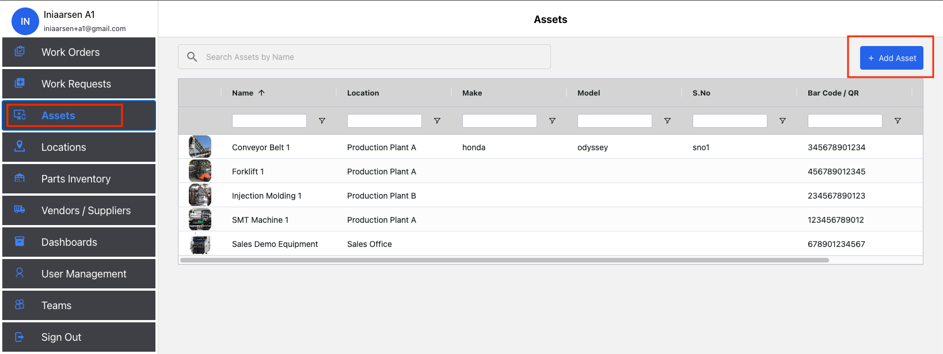Sort by the Make column header

click(472, 93)
